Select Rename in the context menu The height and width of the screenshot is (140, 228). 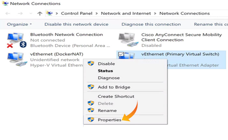pyautogui.click(x=107, y=110)
